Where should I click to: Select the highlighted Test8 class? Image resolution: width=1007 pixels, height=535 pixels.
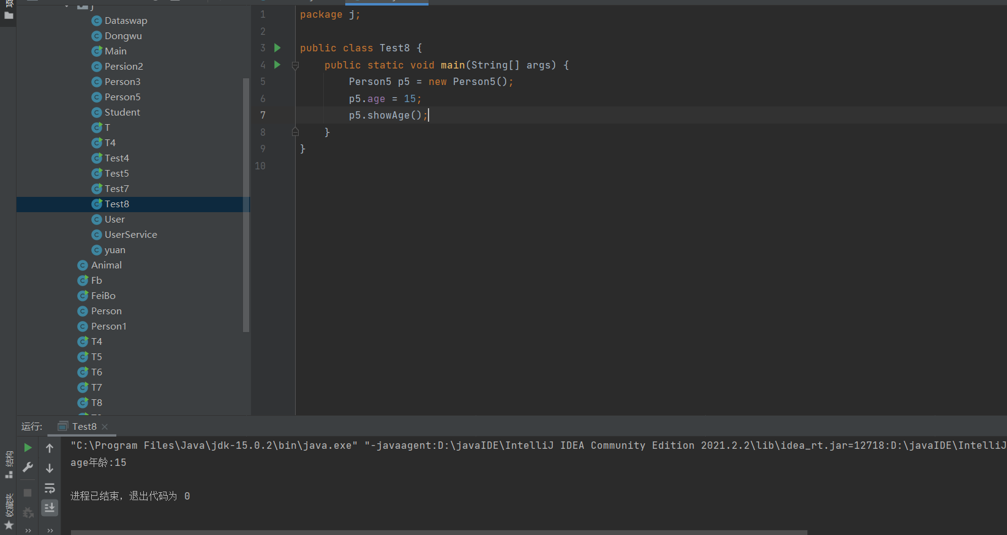pyautogui.click(x=117, y=204)
